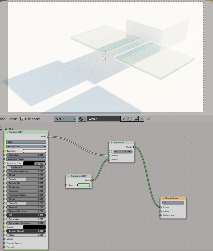Image resolution: width=213 pixels, height=251 pixels.
Task: Toggle the pin icon in node header
Action: 149,119
